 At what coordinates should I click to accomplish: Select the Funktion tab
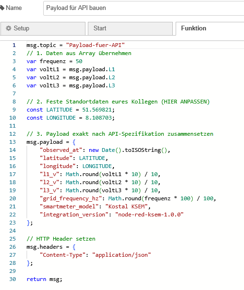tap(210, 28)
